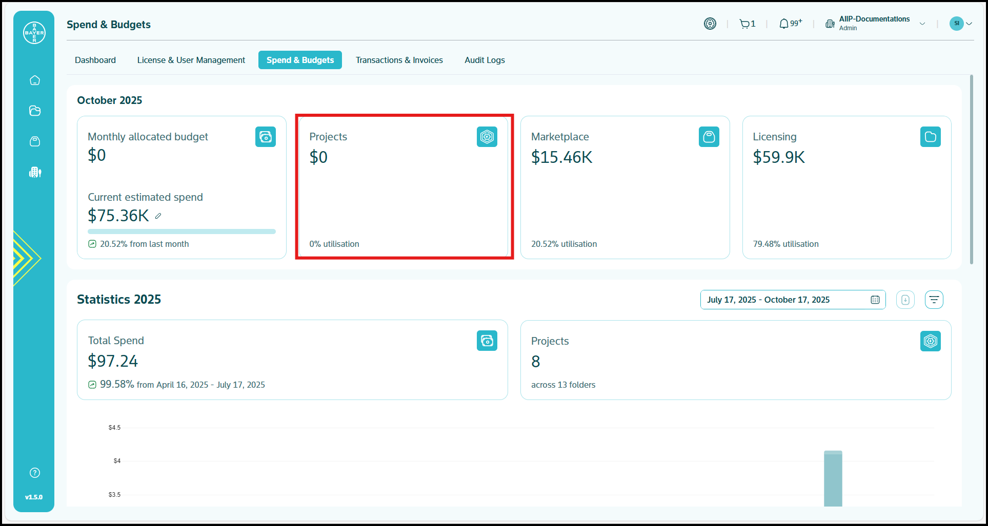The image size is (988, 526).
Task: Open the marketplace bag icon in sidebar
Action: point(35,141)
